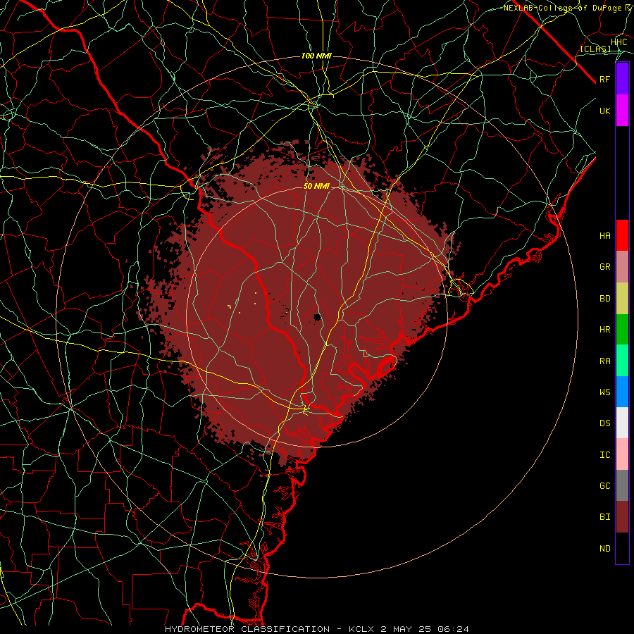Click the HA legend label
This screenshot has height=634, width=634.
(604, 235)
